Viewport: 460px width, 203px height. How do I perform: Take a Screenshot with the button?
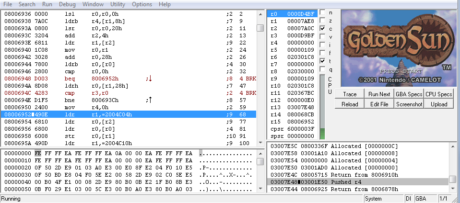pyautogui.click(x=409, y=104)
